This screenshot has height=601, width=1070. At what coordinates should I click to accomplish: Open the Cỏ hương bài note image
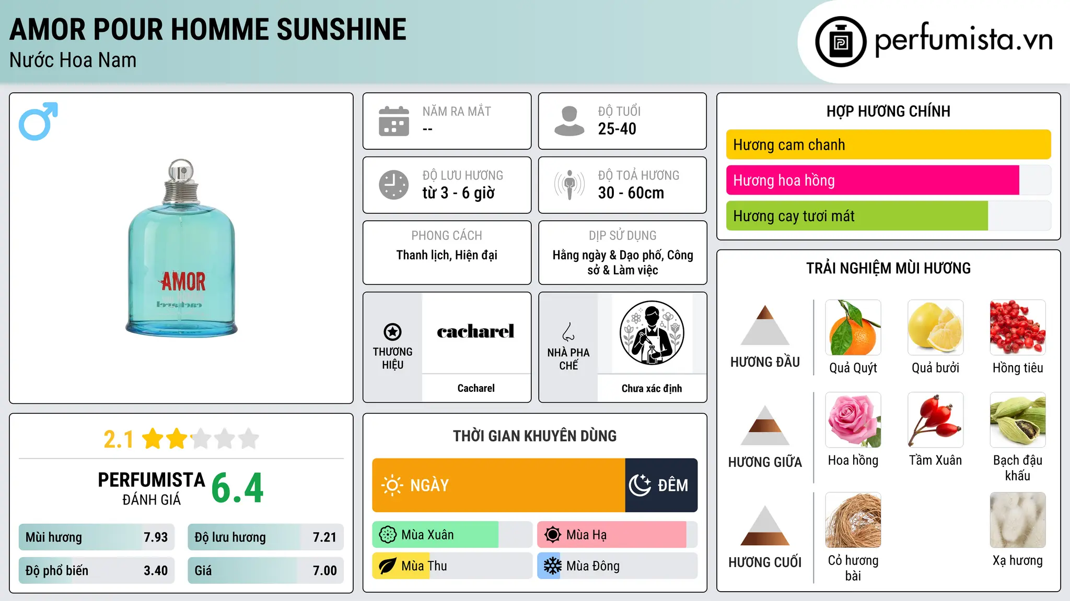click(853, 520)
